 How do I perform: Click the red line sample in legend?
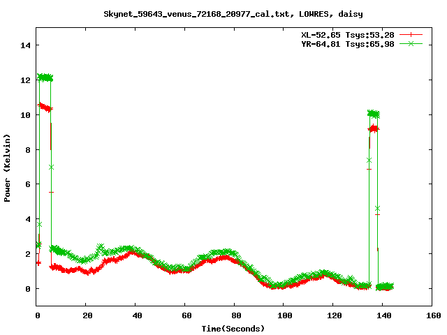[411, 35]
